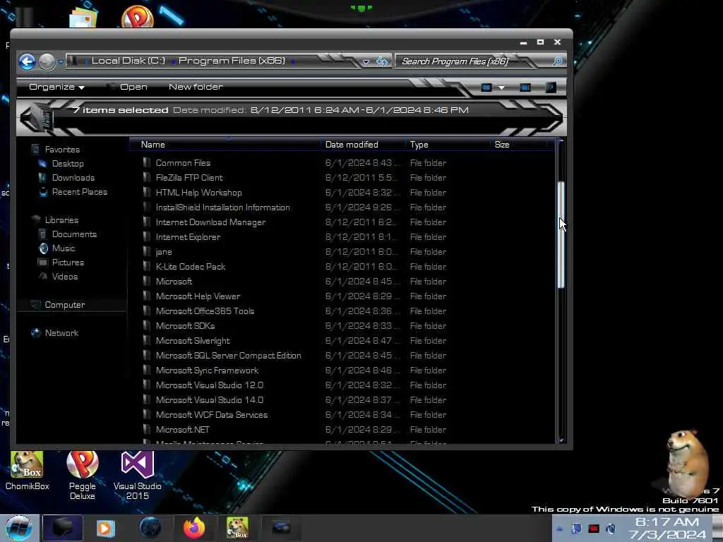Select InstallShield Installation Information folder
Screen dimensions: 723x542
tap(222, 207)
